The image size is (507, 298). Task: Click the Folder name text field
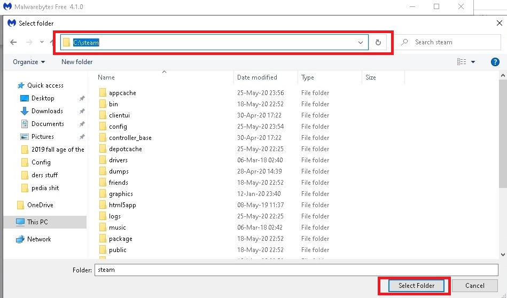click(296, 270)
